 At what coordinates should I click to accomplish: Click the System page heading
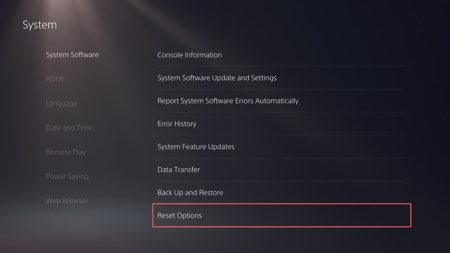click(40, 25)
